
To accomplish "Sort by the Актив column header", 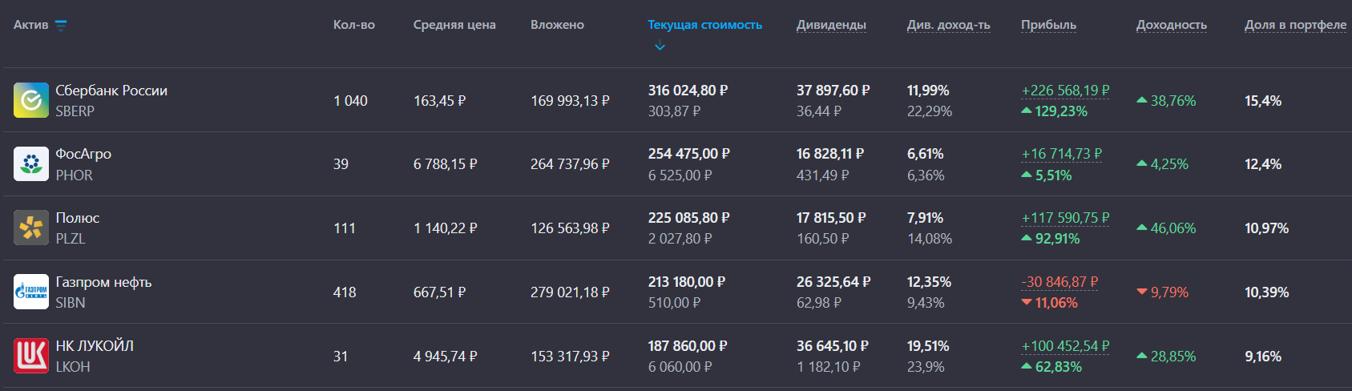I will tap(30, 25).
